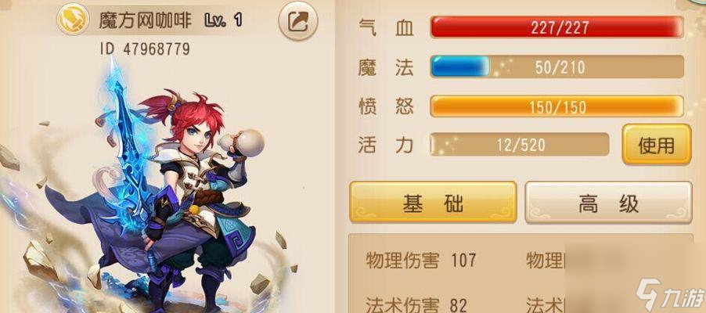Click the 气血 label
The width and height of the screenshot is (706, 313).
tap(386, 28)
